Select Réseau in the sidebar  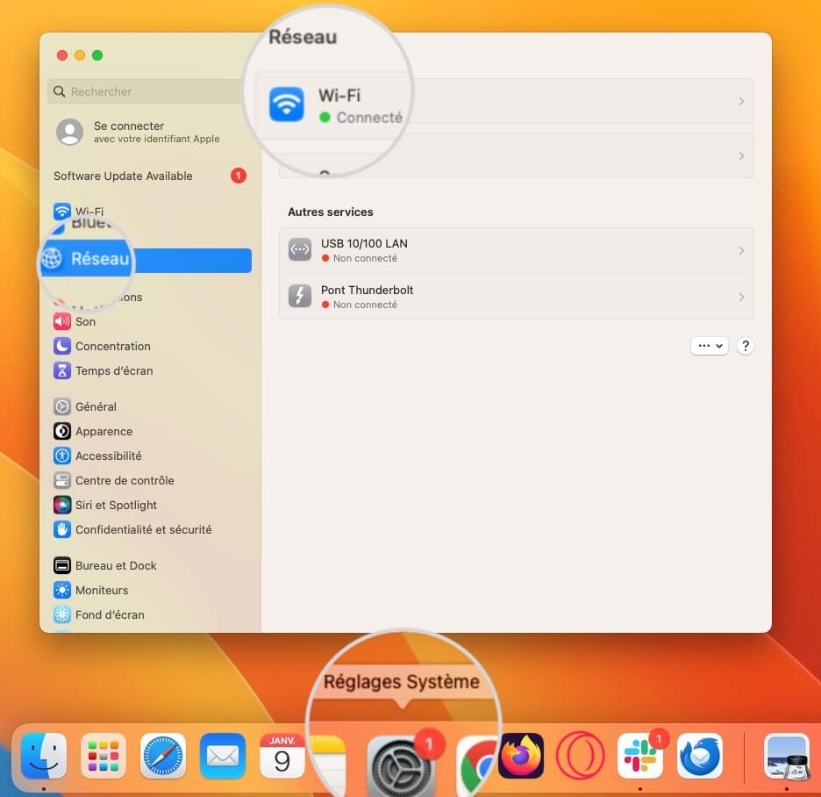point(146,261)
